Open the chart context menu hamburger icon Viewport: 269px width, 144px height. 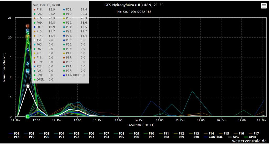264,6
